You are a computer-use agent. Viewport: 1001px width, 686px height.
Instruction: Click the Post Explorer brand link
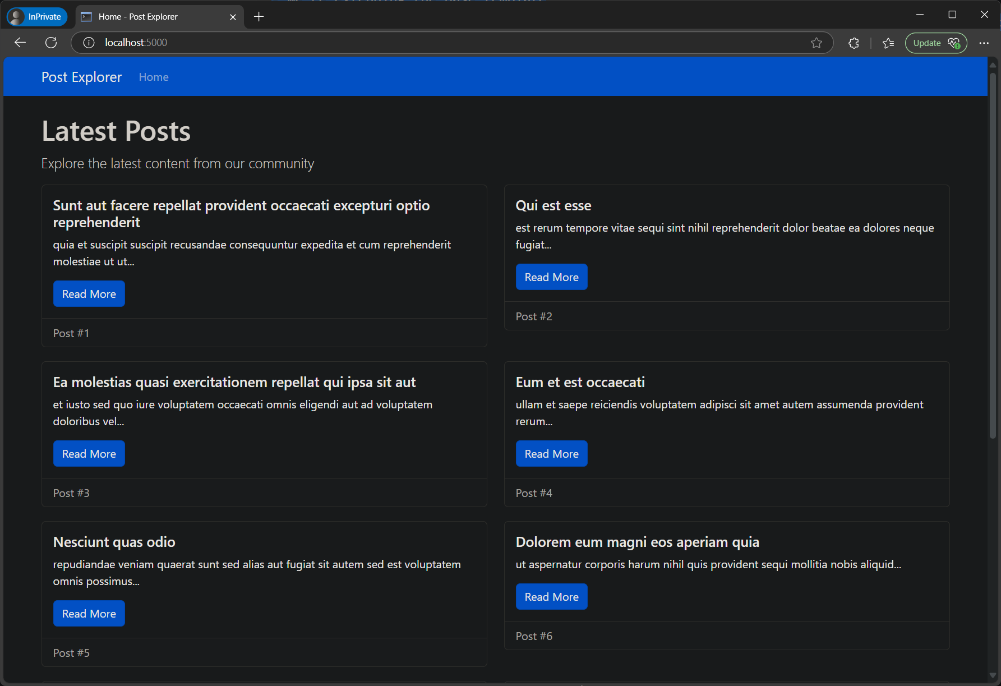(x=81, y=77)
